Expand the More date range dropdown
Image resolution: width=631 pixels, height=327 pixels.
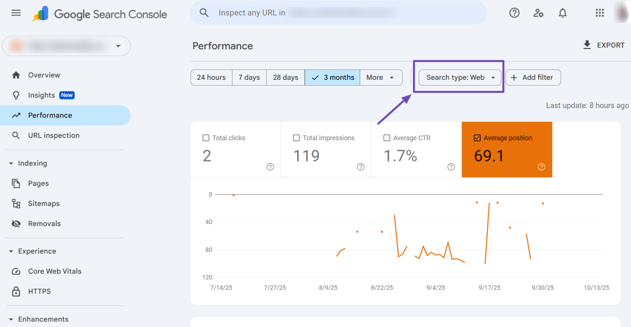click(x=380, y=78)
